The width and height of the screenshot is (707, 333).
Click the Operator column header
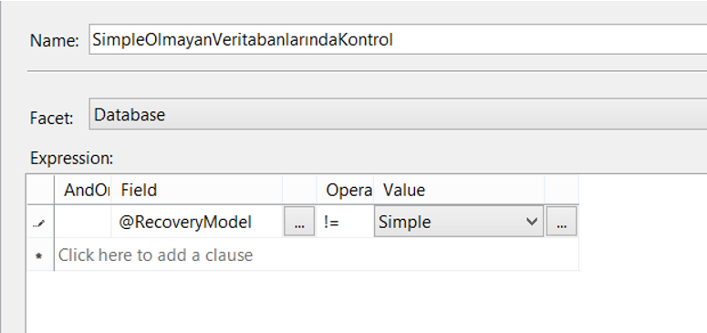coord(345,190)
